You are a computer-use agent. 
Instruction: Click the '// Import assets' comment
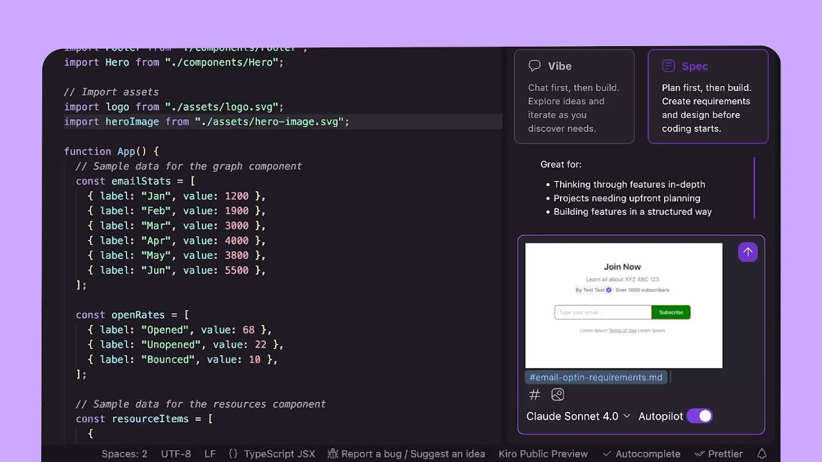(x=111, y=92)
